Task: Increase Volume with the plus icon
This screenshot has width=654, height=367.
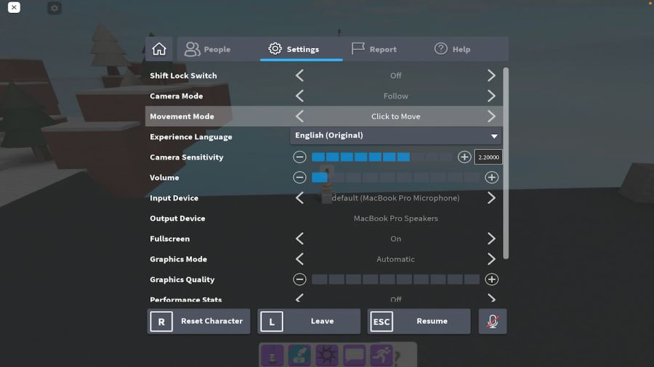Action: click(x=492, y=178)
